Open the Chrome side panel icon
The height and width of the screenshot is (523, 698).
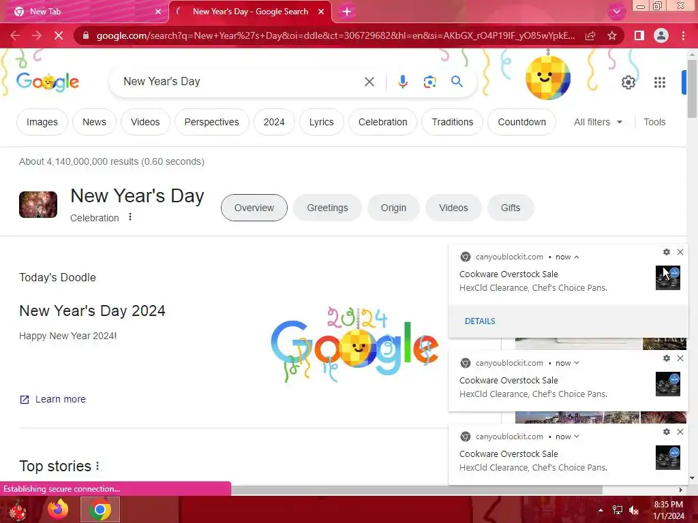click(639, 35)
